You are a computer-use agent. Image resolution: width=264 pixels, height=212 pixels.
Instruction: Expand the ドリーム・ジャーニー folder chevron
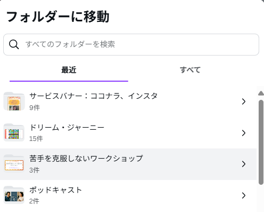coord(244,133)
